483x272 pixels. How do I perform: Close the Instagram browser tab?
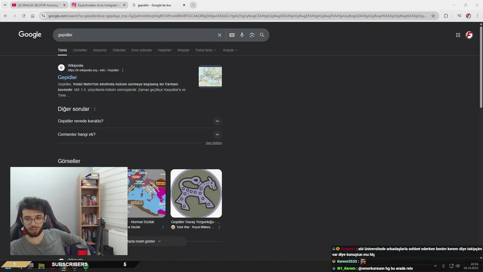pyautogui.click(x=124, y=5)
